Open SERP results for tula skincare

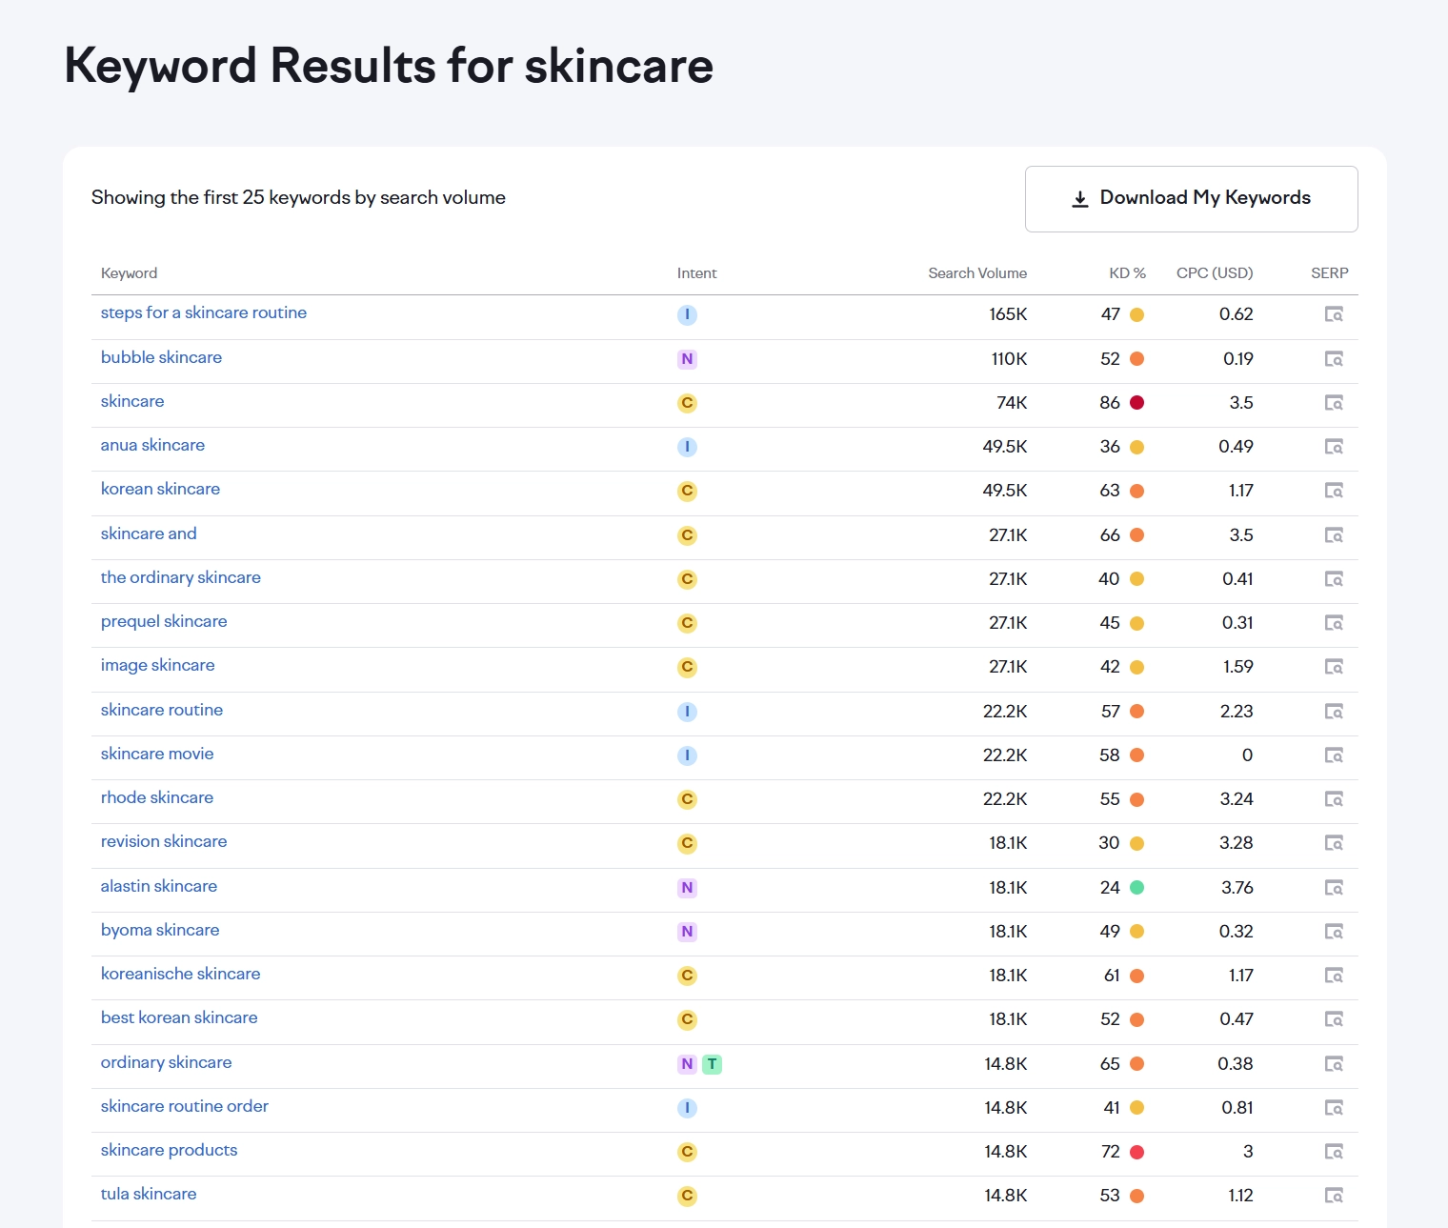(x=1334, y=1196)
